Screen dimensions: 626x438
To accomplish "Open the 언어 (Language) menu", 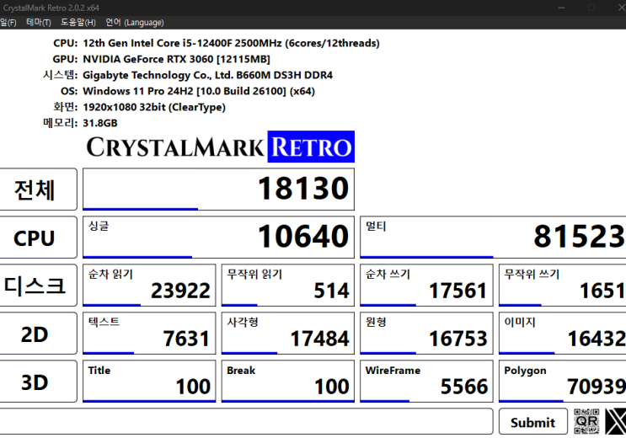I will tap(135, 23).
